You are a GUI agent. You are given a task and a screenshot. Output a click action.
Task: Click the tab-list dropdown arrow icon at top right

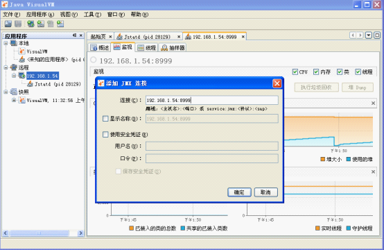coord(369,35)
